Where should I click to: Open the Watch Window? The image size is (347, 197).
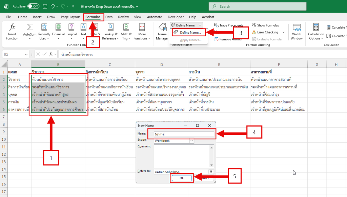tap(297, 31)
